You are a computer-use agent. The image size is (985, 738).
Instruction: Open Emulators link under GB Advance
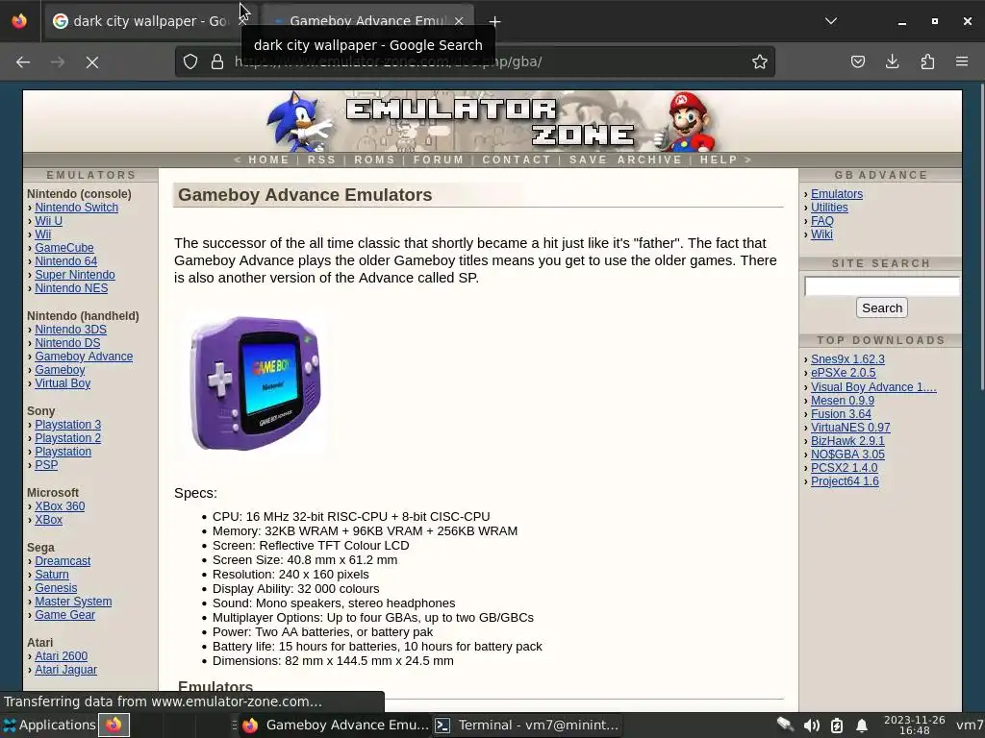(x=837, y=194)
